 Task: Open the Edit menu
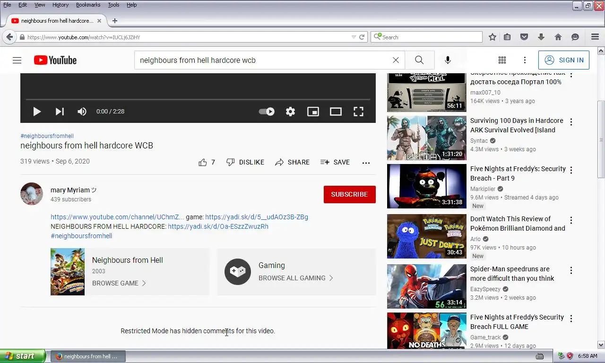(23, 5)
